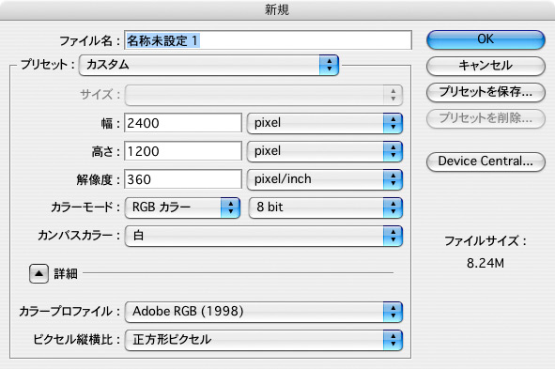Click the disabled サイズ dropdown

point(264,95)
